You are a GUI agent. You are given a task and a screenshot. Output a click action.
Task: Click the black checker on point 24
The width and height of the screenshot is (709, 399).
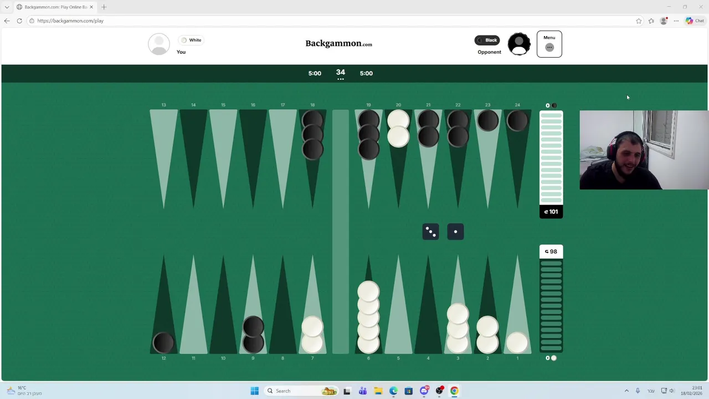517,121
